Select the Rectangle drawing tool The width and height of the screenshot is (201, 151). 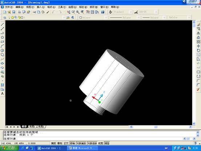coord(2,42)
